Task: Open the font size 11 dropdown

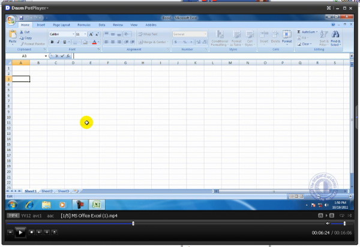Action: click(85, 34)
